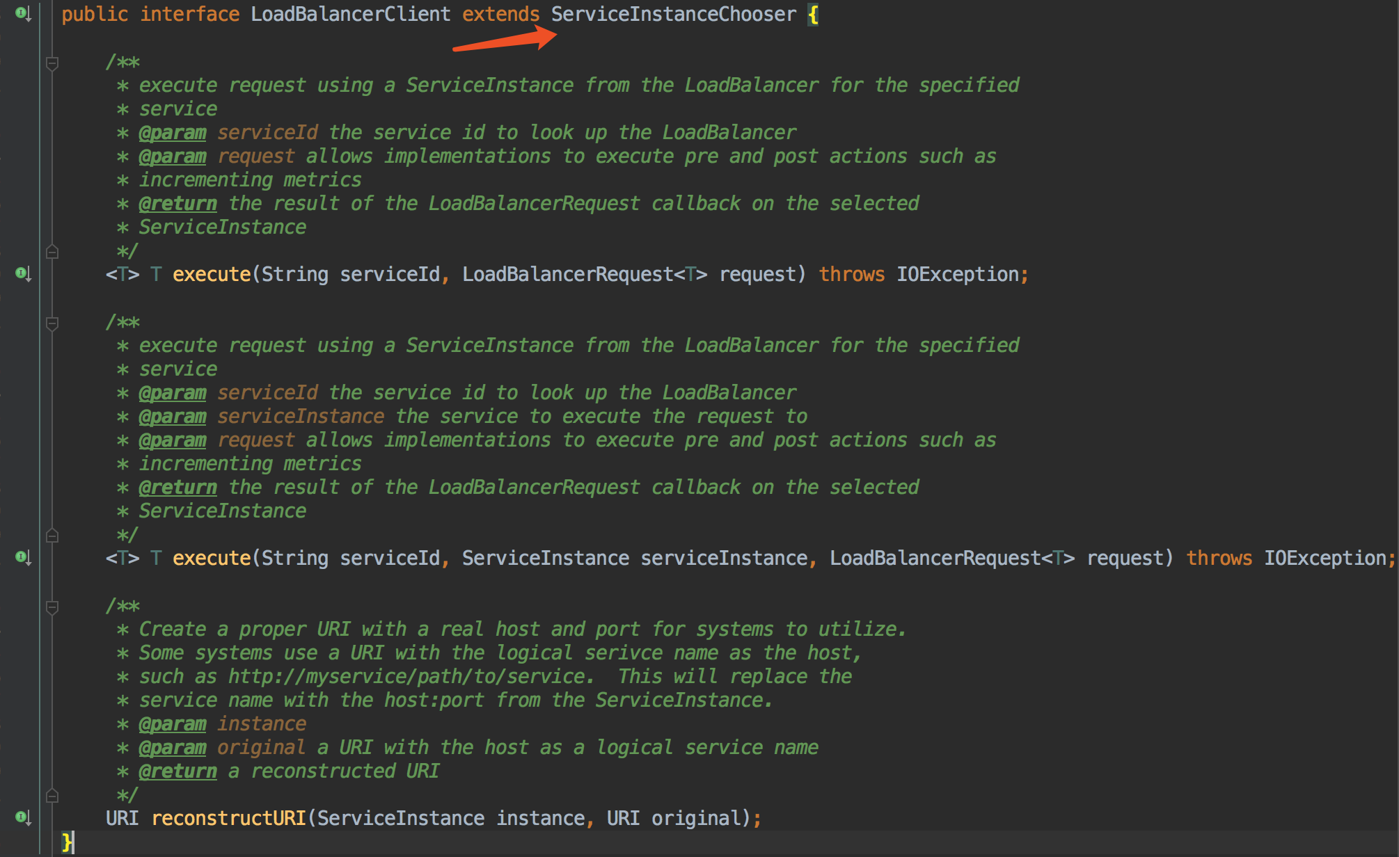The image size is (1399, 857).
Task: Collapse the first Javadoc using its closing fold marker
Action: (x=52, y=251)
